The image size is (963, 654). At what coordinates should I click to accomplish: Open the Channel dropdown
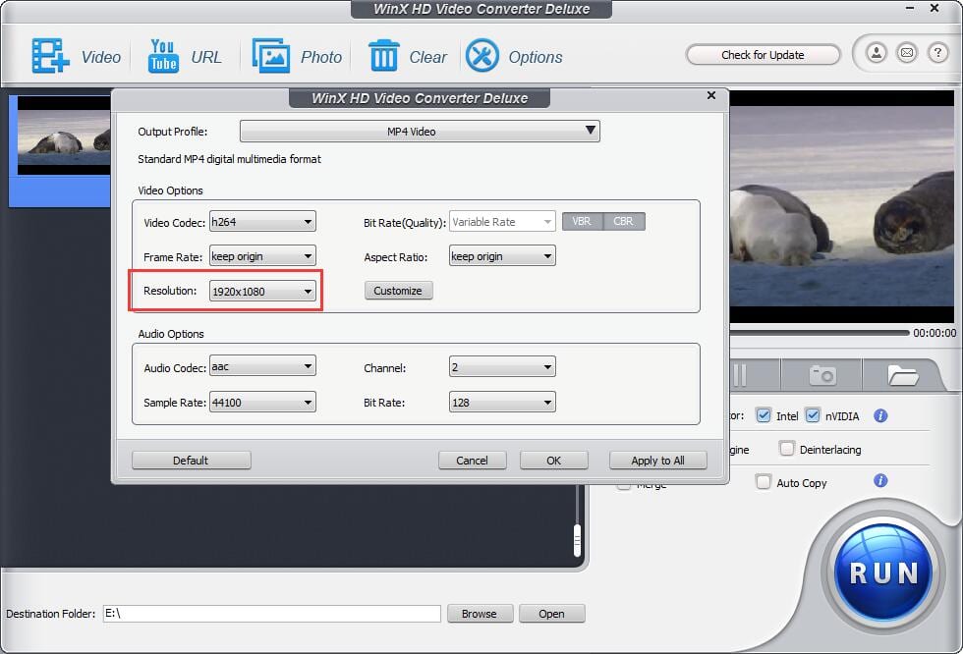point(502,367)
